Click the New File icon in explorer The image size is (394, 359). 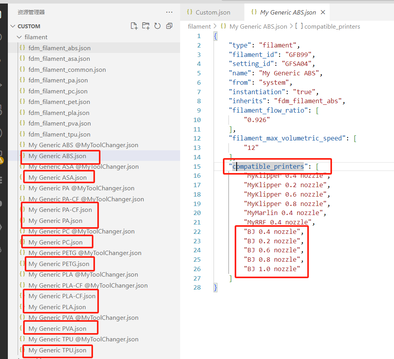point(134,26)
